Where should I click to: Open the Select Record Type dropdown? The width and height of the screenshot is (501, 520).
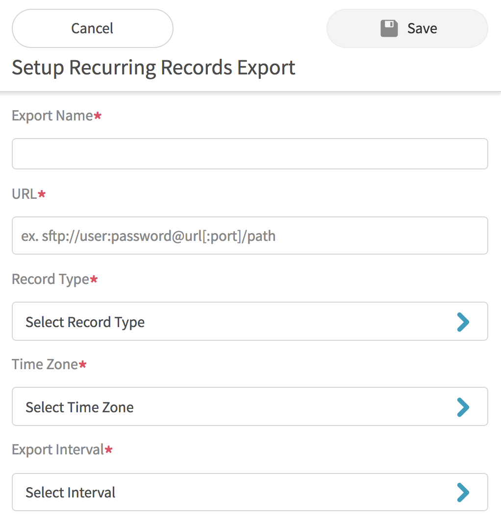click(x=250, y=321)
